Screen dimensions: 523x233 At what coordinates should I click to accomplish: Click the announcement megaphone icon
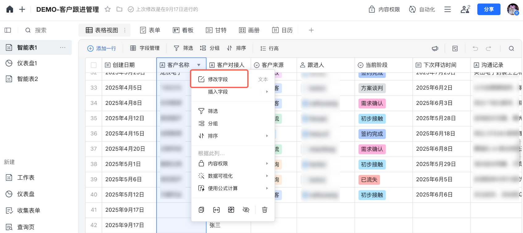pyautogui.click(x=435, y=48)
